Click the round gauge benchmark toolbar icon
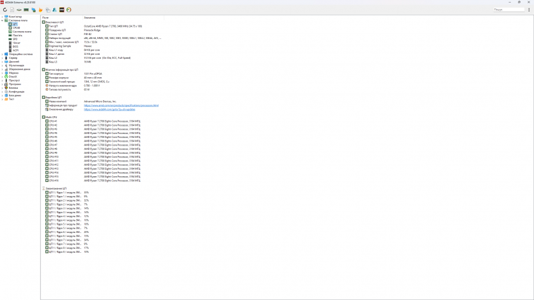The width and height of the screenshot is (534, 300). pos(68,10)
